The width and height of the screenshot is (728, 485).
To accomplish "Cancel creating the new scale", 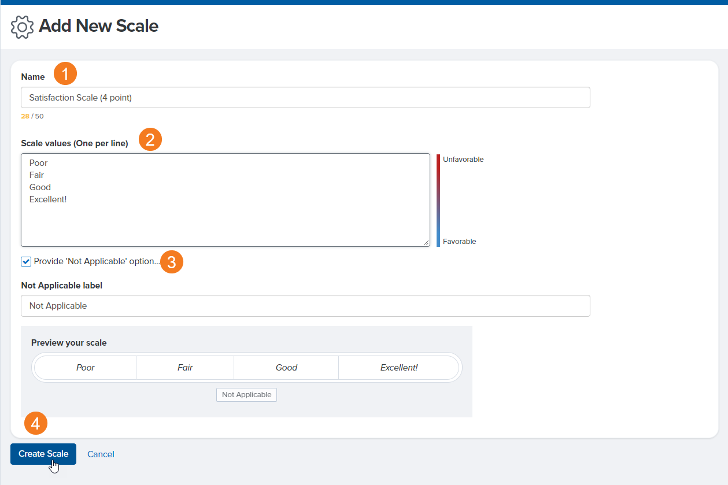I will pyautogui.click(x=101, y=454).
